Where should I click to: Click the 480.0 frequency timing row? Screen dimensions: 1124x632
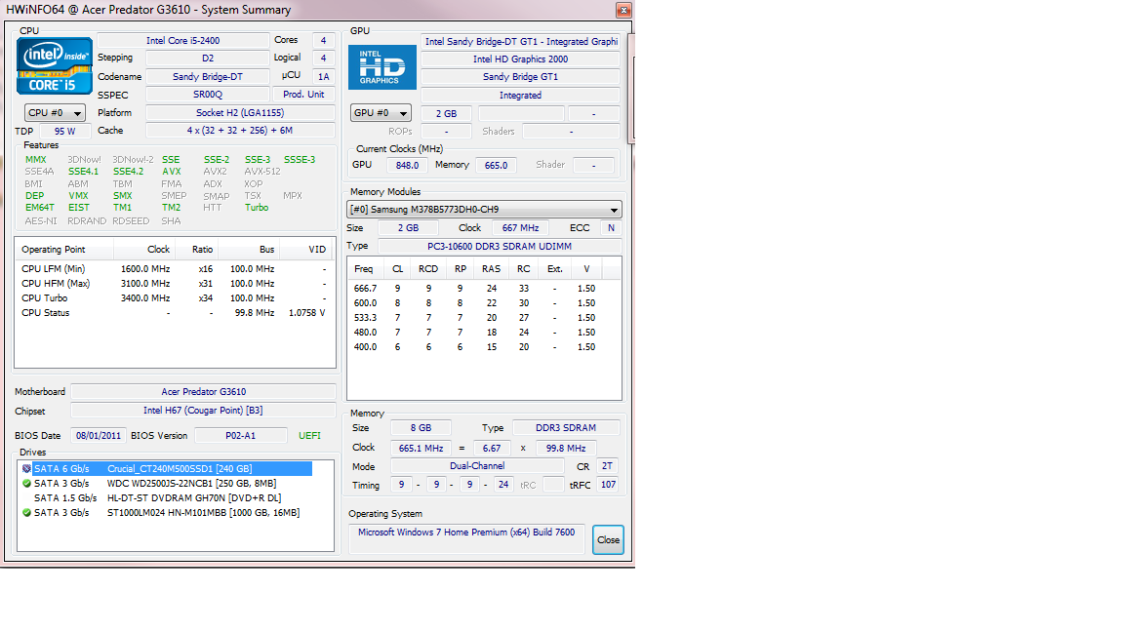click(484, 333)
